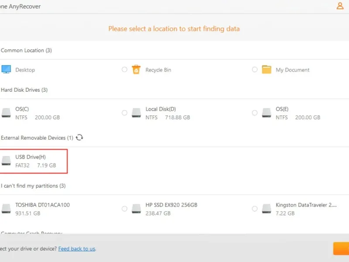This screenshot has height=262, width=349.
Task: Click the orange button at bottom right
Action: [x=341, y=248]
